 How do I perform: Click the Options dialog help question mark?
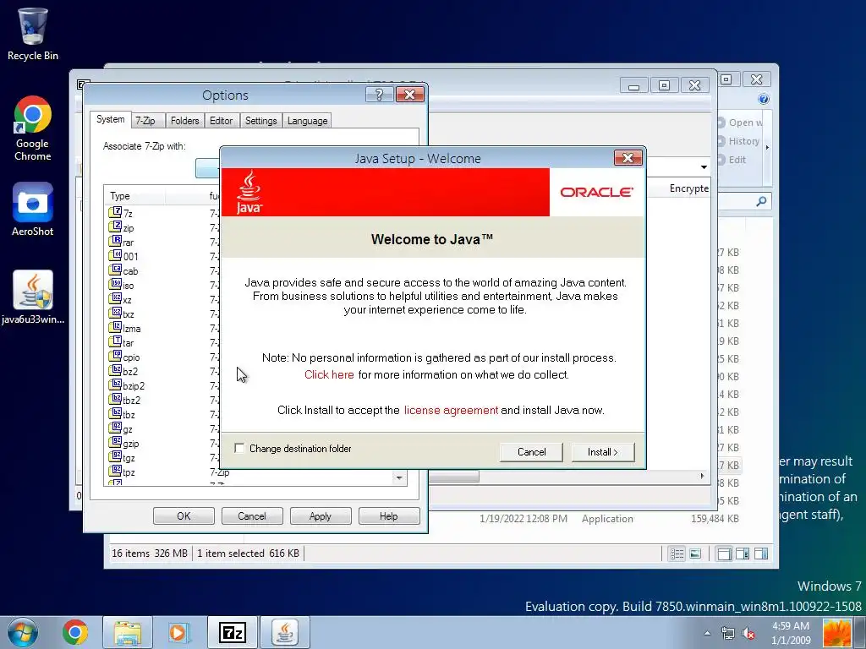click(379, 95)
